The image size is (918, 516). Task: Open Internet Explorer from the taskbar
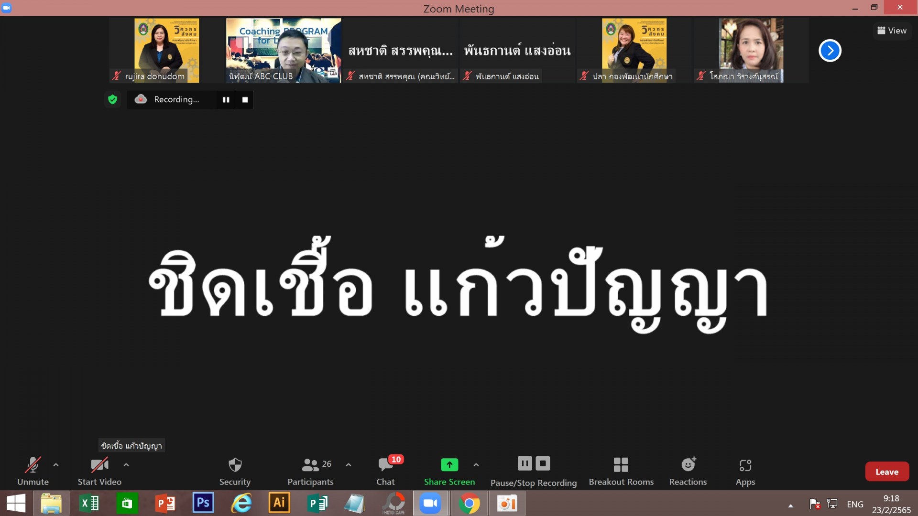pos(241,503)
